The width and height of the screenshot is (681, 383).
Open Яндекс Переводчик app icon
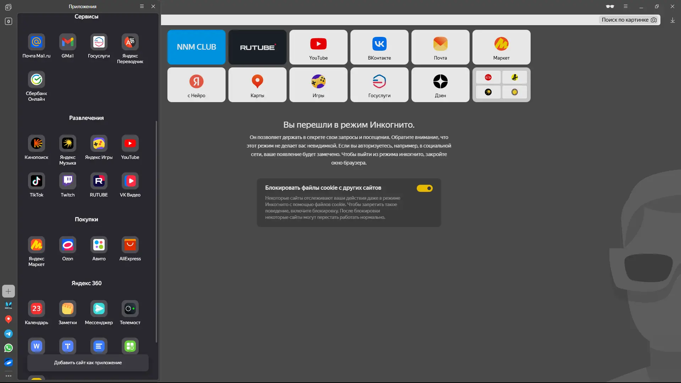[x=130, y=43]
